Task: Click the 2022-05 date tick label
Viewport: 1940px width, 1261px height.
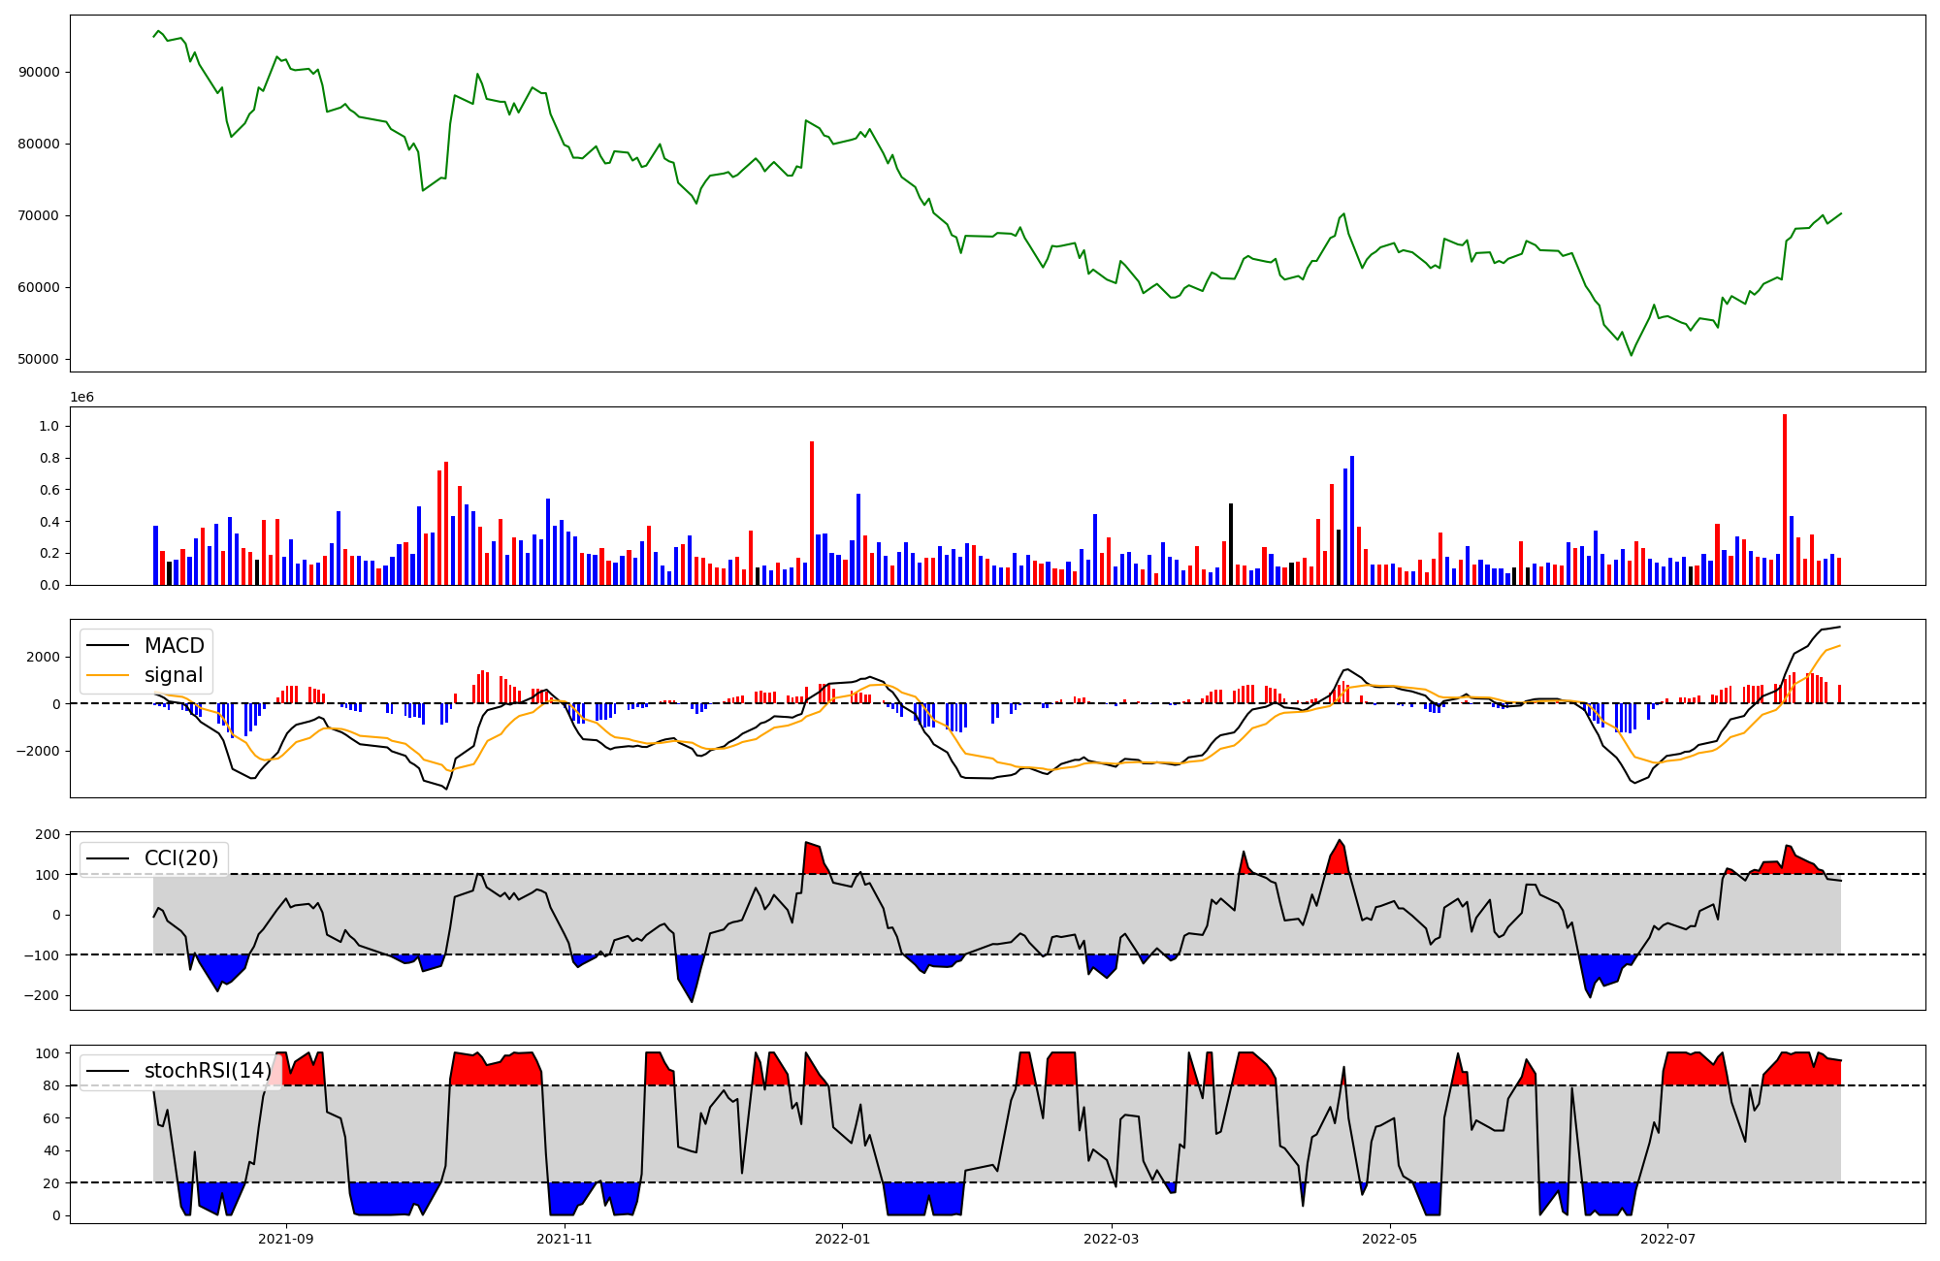Action: tap(1389, 1239)
